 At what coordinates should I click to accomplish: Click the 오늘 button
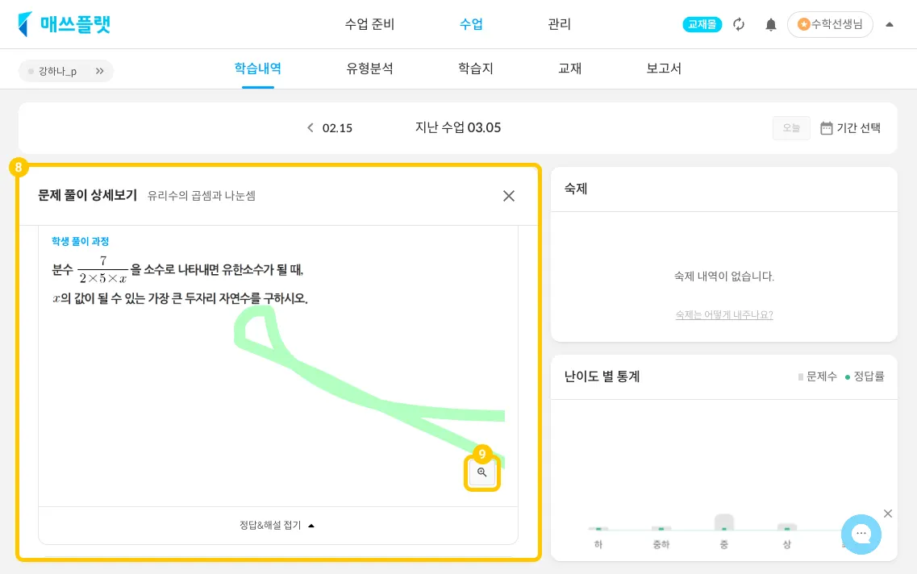pos(791,128)
